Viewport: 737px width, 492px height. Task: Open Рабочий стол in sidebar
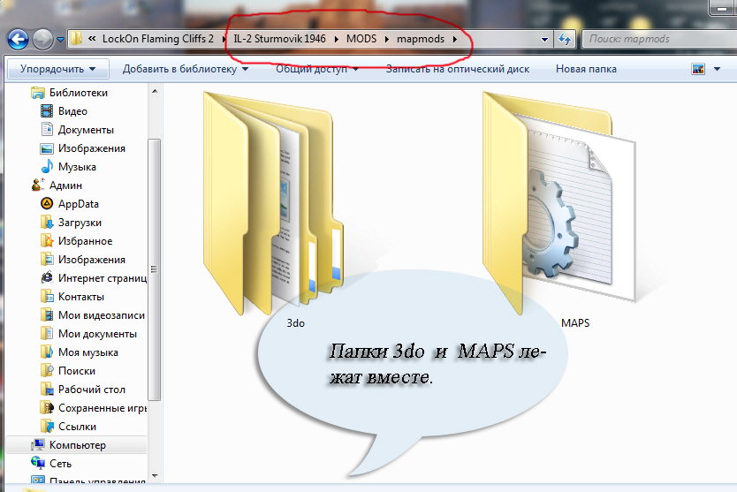92,390
